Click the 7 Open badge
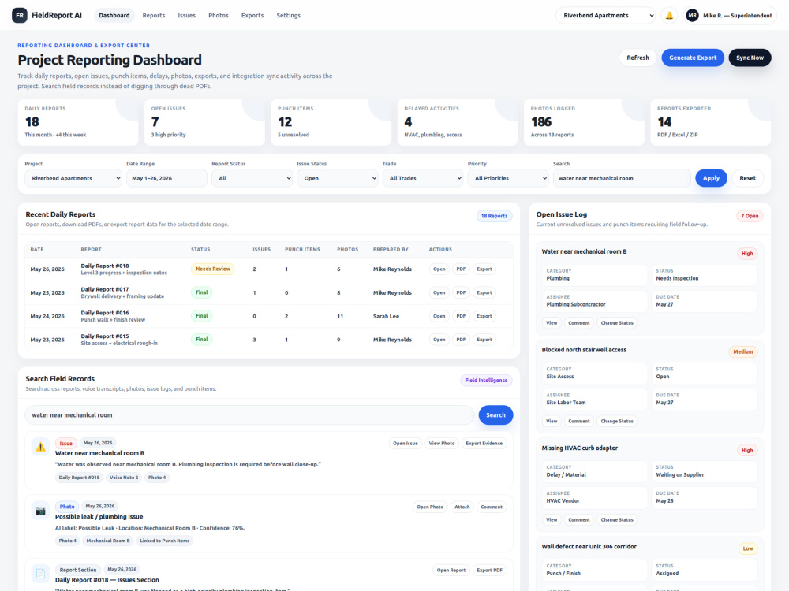Image resolution: width=789 pixels, height=591 pixels. 750,216
